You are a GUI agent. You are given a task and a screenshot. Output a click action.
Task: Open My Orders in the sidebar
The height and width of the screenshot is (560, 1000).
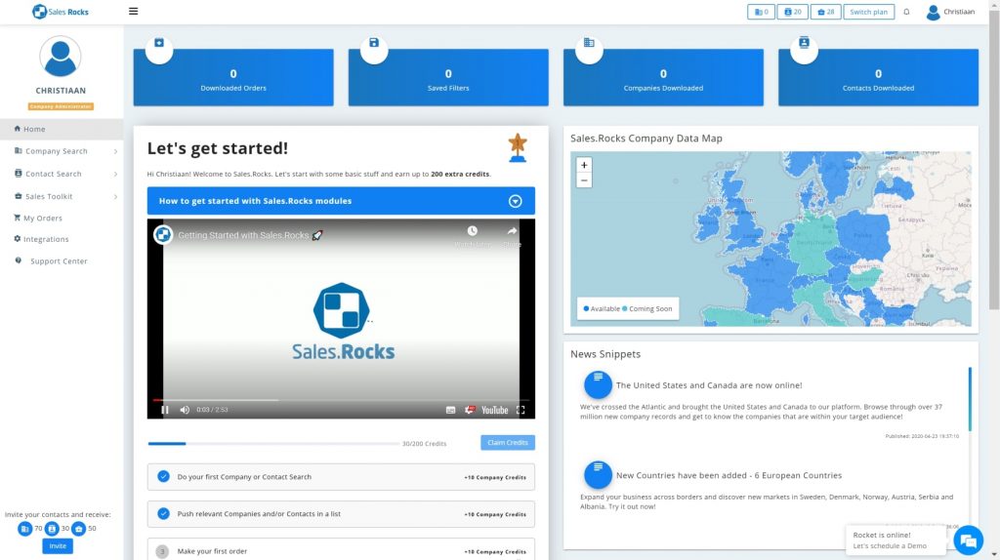(x=42, y=219)
